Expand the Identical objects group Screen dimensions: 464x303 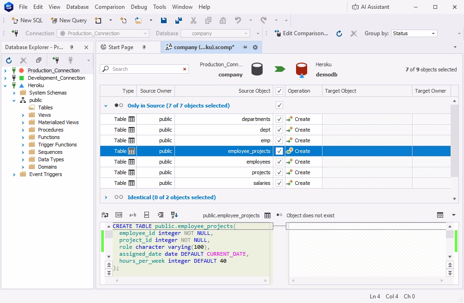(x=106, y=197)
